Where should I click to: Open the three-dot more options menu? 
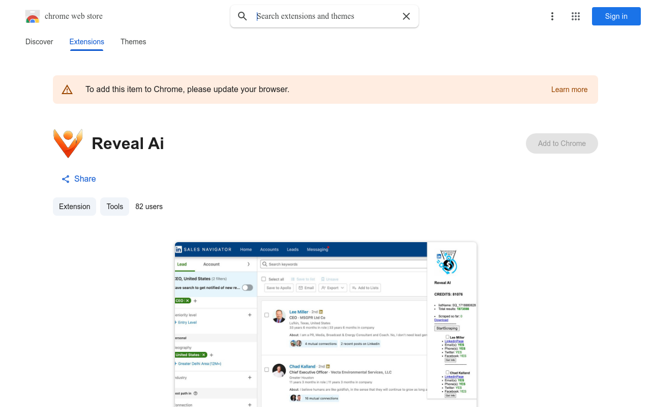pyautogui.click(x=552, y=16)
